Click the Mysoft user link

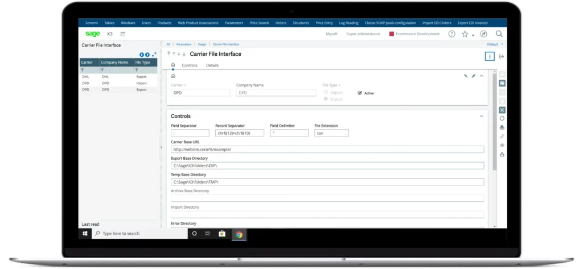332,34
